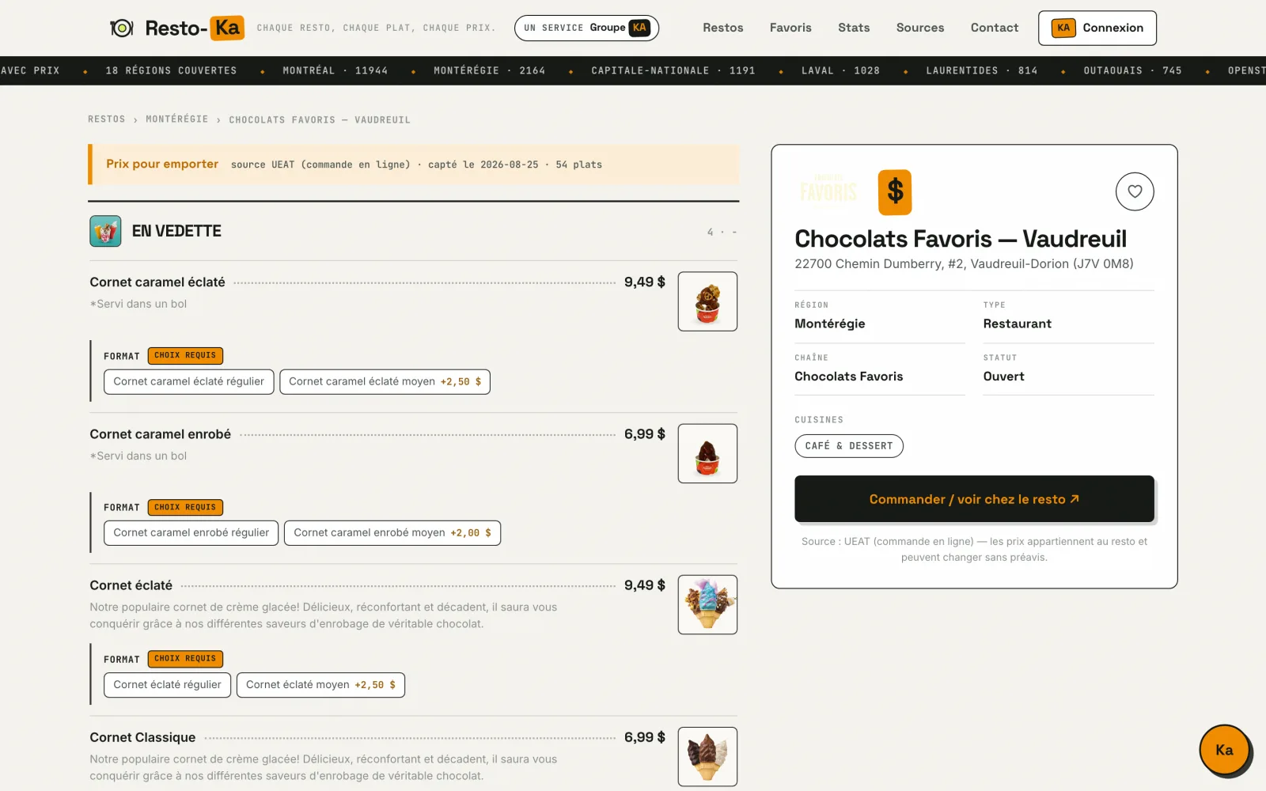The image size is (1266, 791).
Task: Click the Resto-Ka logo icon
Action: pyautogui.click(x=121, y=28)
